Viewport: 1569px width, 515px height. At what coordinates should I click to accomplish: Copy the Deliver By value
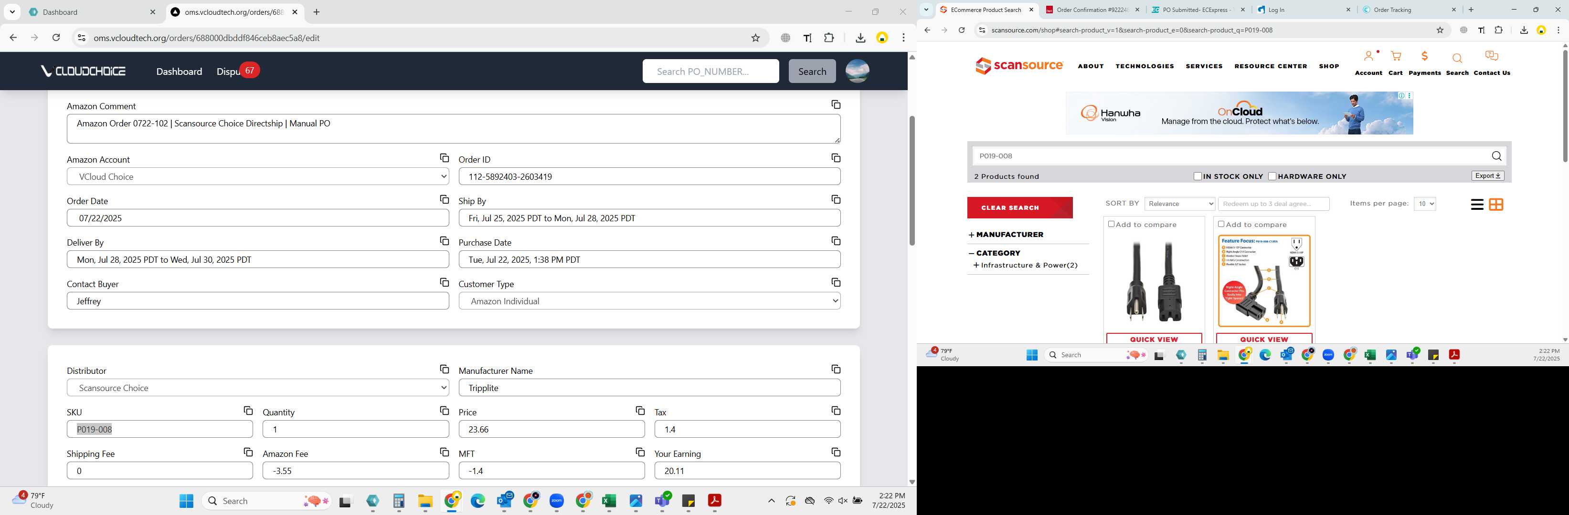pyautogui.click(x=444, y=241)
